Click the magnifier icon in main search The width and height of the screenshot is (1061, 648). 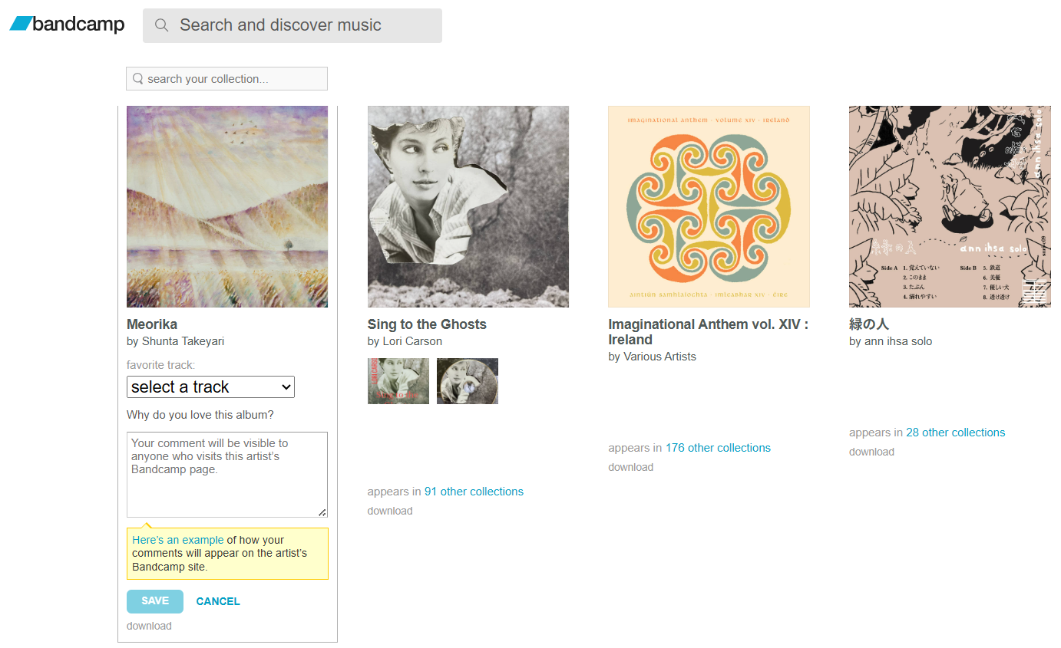coord(161,25)
